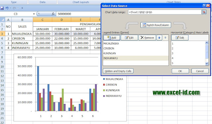Select row 3 header
Image resolution: width=212 pixels, height=124 pixels.
click(2, 34)
